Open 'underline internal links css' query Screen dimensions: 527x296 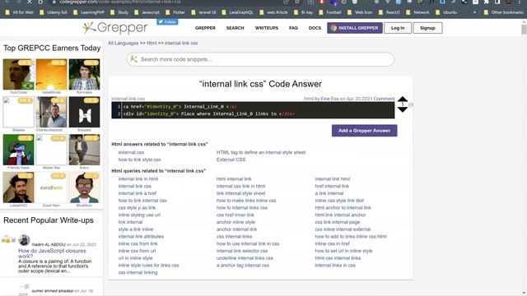tap(245, 258)
